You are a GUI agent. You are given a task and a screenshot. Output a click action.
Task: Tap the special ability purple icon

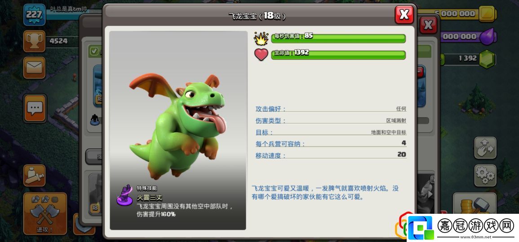(125, 195)
